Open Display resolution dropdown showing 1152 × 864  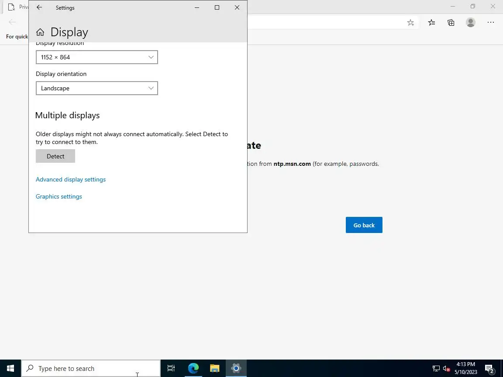coord(97,57)
